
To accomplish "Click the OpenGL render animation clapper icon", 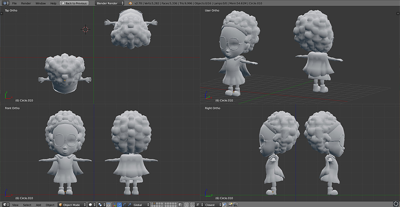I will [x=236, y=205].
